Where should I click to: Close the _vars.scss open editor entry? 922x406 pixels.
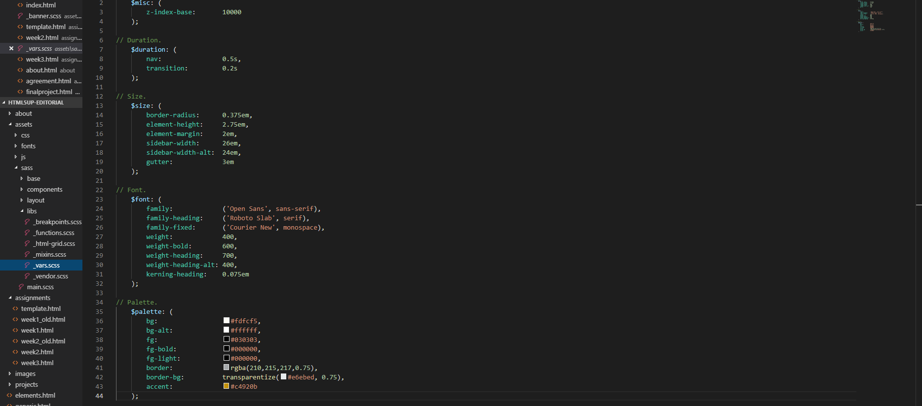point(11,48)
